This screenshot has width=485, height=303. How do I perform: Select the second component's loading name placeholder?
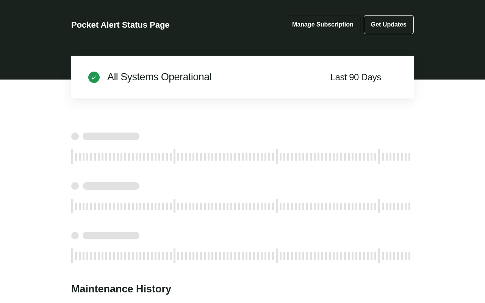[x=111, y=186]
